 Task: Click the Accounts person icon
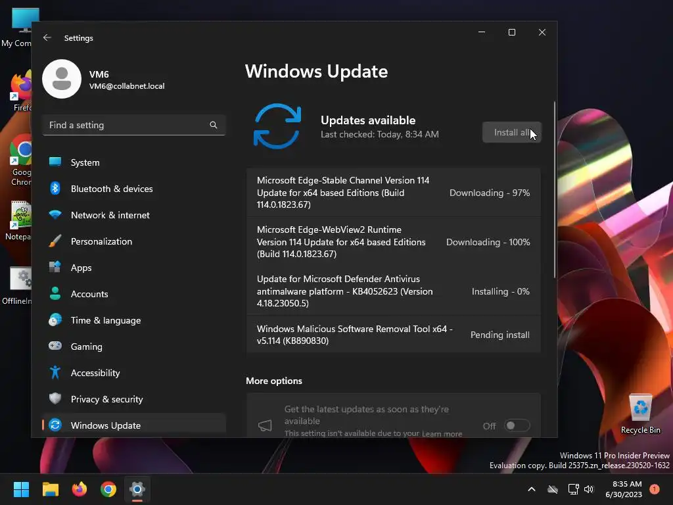click(x=55, y=293)
